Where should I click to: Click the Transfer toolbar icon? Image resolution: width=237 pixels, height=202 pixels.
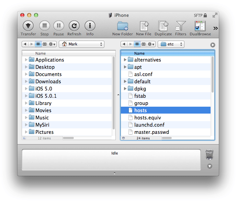click(28, 26)
